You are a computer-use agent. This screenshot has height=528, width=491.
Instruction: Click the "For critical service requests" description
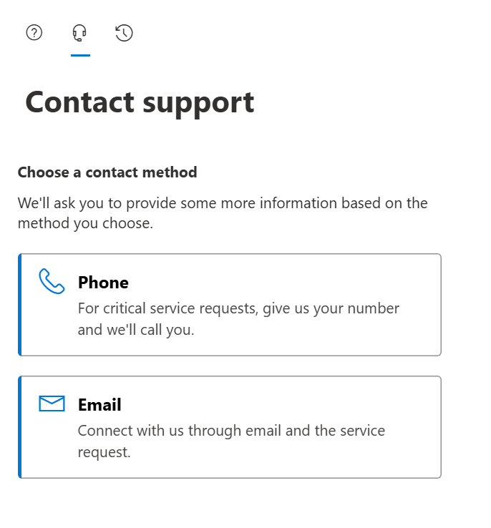click(238, 319)
